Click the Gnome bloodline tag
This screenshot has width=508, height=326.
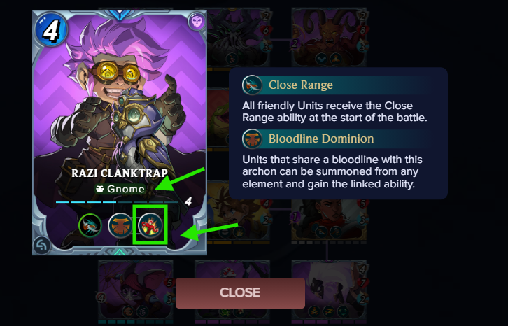coord(120,189)
